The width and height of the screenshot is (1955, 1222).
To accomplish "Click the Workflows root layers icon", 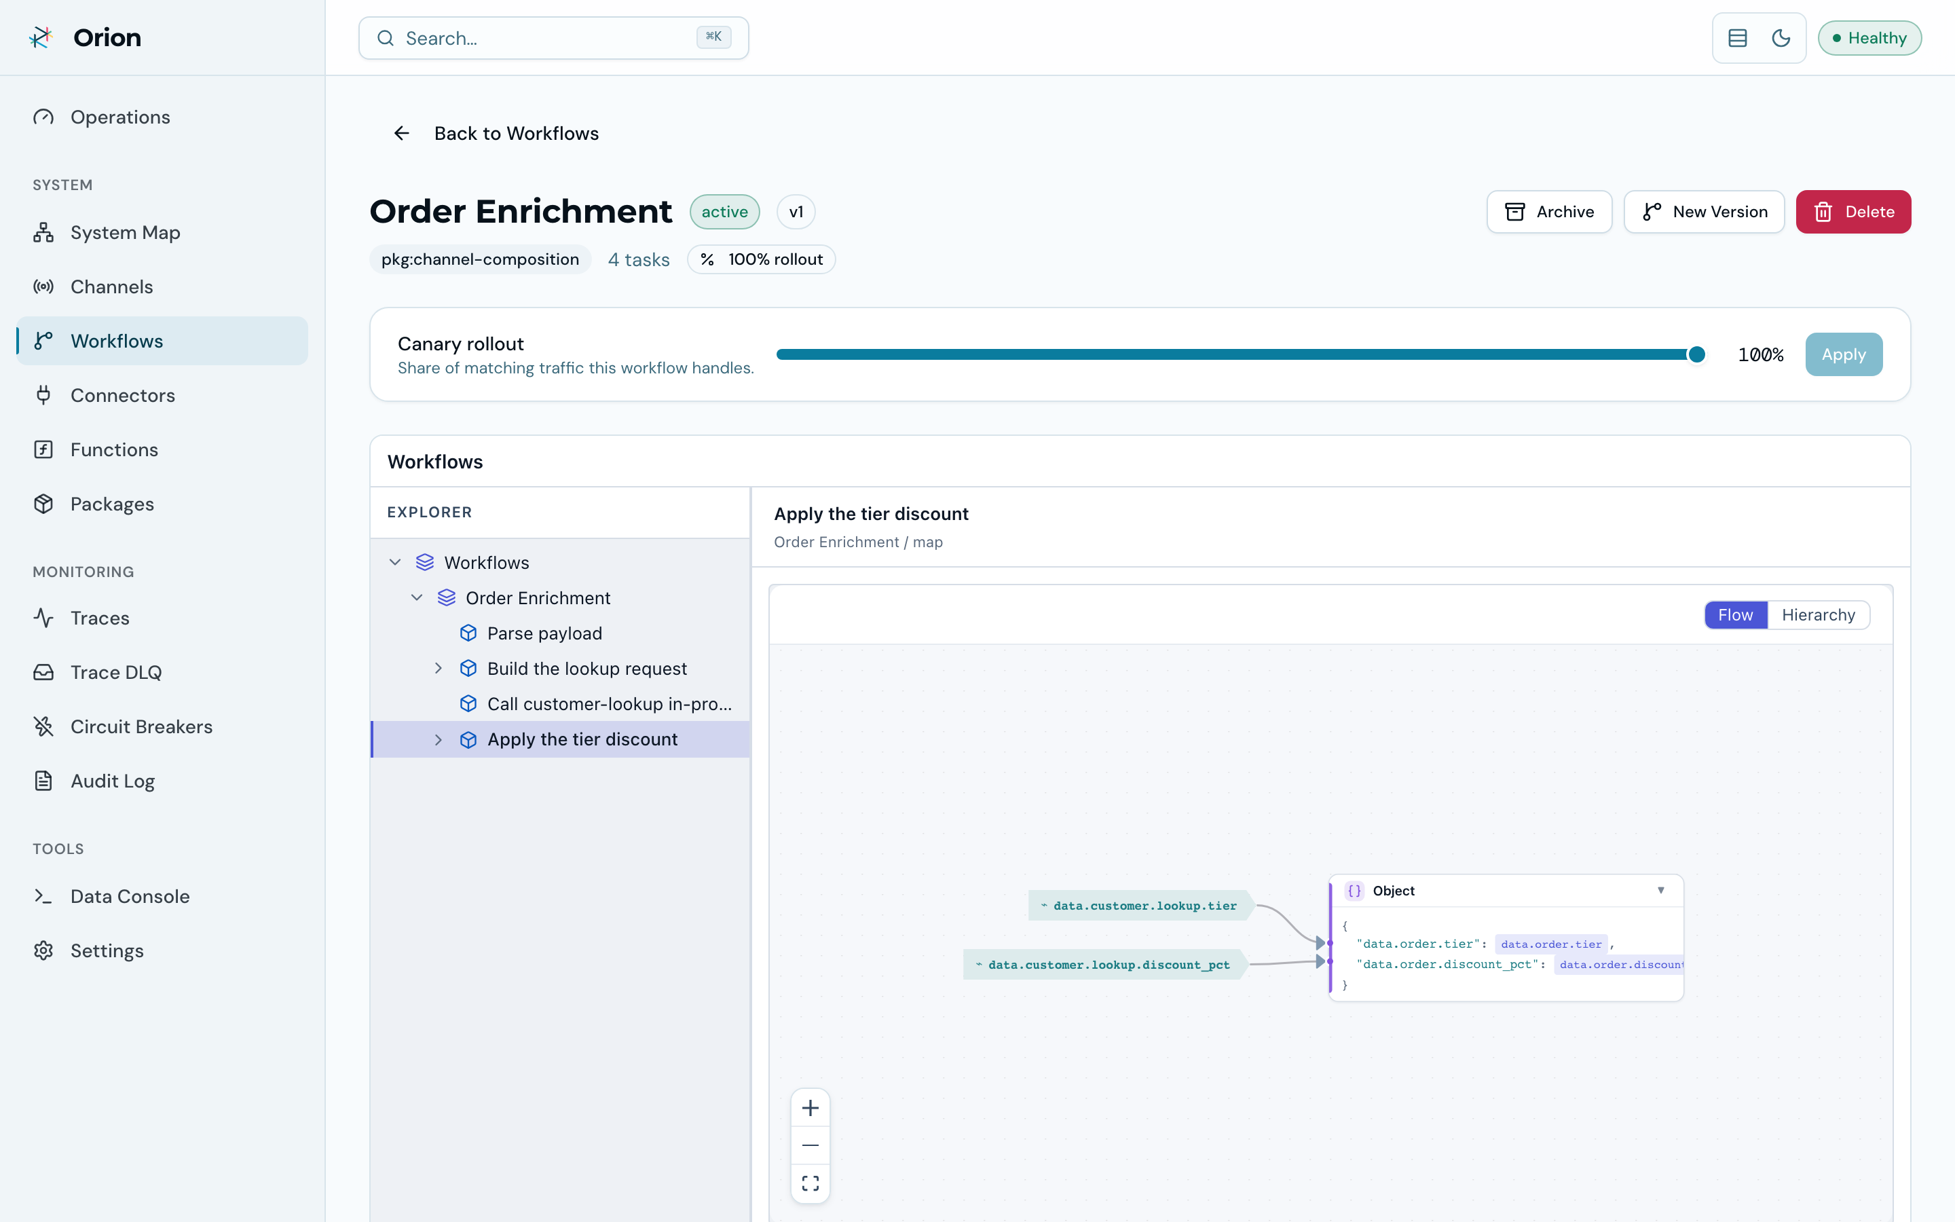I will click(x=425, y=563).
